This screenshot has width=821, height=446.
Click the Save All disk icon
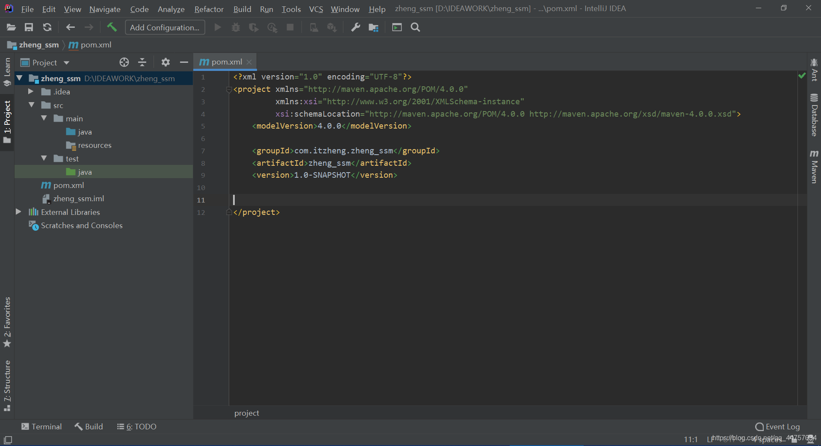pos(29,27)
